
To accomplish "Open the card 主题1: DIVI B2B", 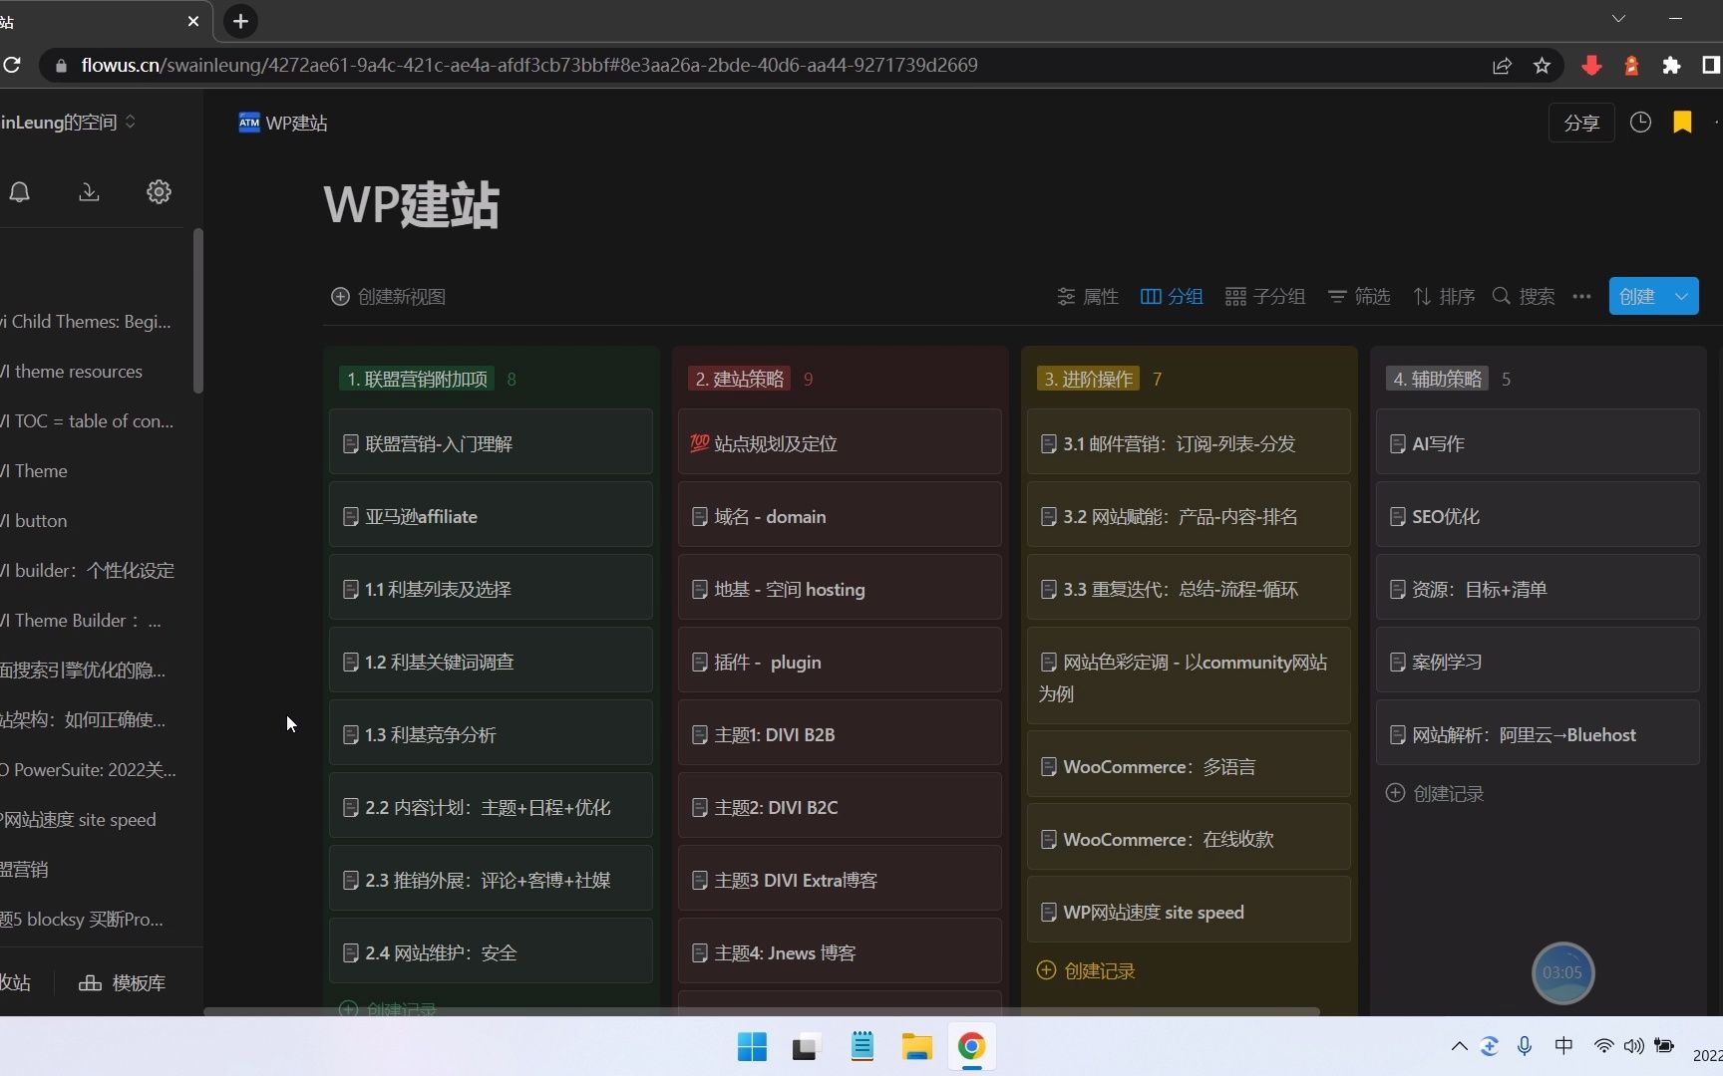I will 838,734.
